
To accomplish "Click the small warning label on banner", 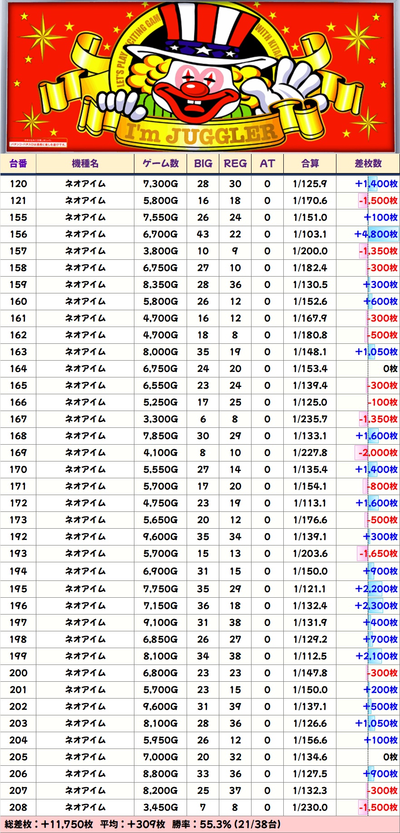I will pyautogui.click(x=39, y=144).
